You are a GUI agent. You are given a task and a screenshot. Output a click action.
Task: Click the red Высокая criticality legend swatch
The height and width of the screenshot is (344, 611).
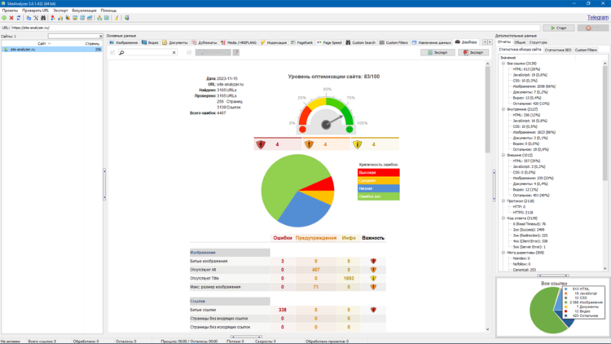coord(378,172)
